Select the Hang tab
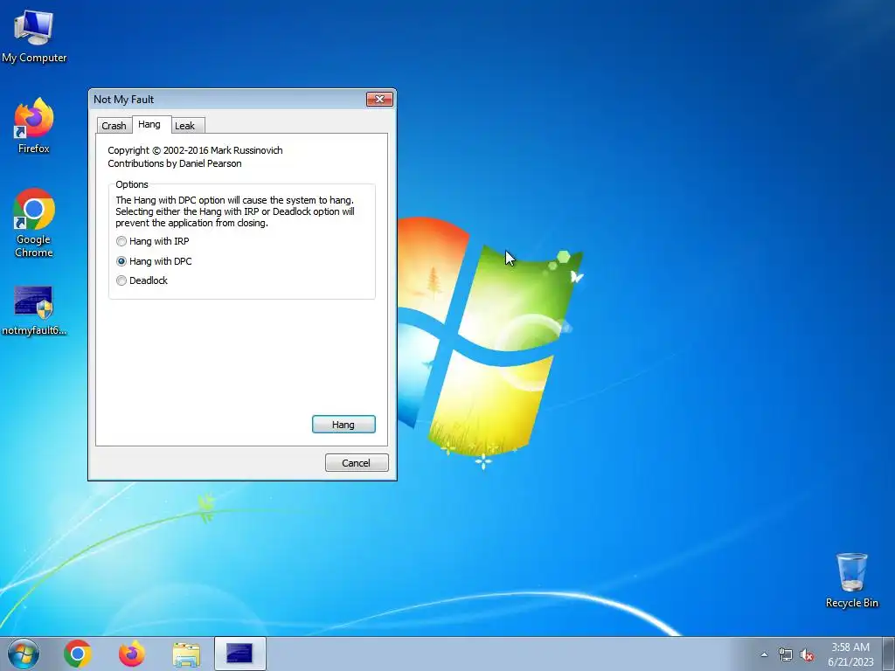The width and height of the screenshot is (895, 671). 149,124
